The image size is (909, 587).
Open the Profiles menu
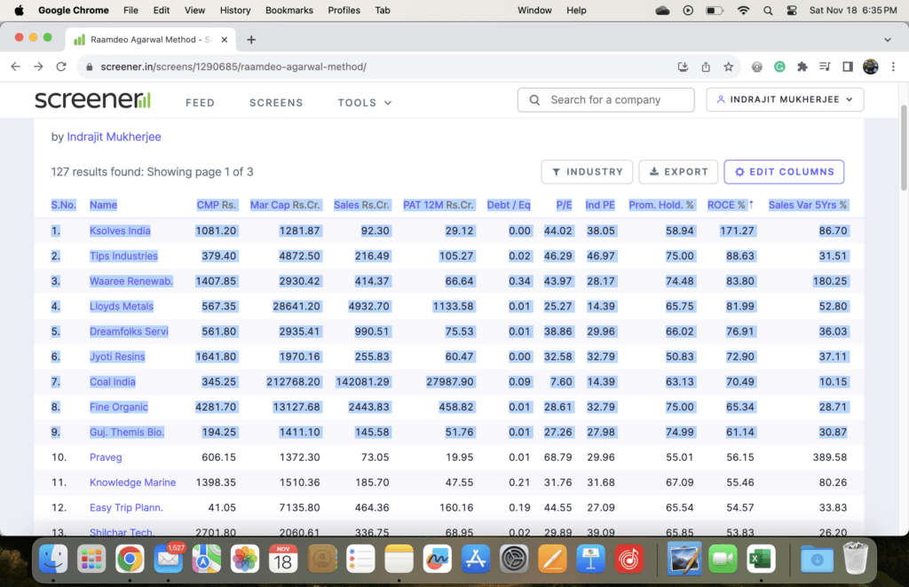click(x=344, y=11)
